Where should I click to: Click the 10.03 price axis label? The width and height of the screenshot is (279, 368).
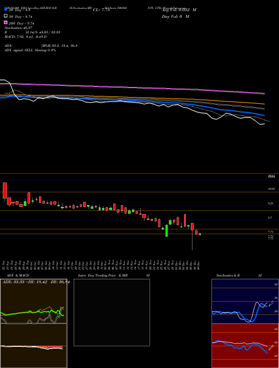pyautogui.click(x=271, y=188)
